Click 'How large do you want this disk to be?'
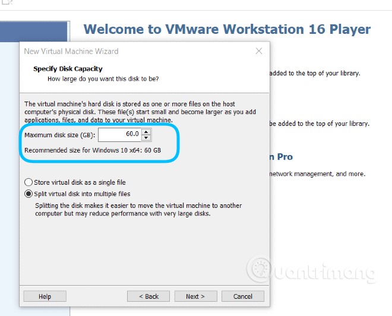This screenshot has width=392, height=316. (103, 79)
